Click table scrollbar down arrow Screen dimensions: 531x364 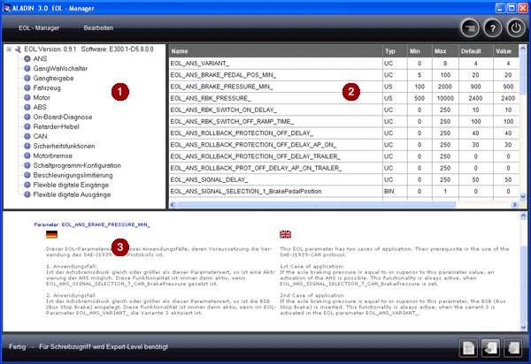coord(522,196)
